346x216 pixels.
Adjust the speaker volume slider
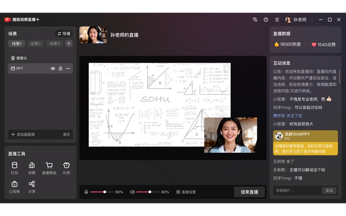(150, 192)
